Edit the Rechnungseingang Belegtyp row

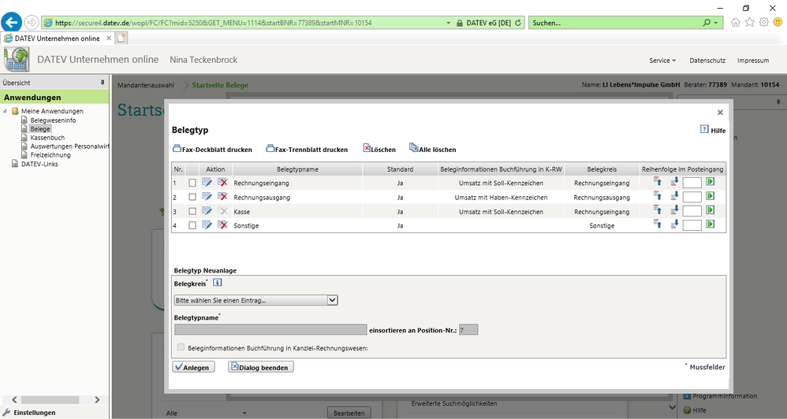(x=207, y=183)
